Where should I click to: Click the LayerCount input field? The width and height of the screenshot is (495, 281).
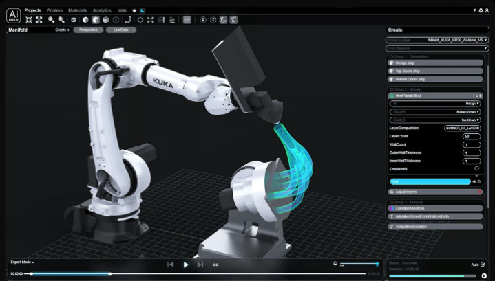pyautogui.click(x=471, y=136)
